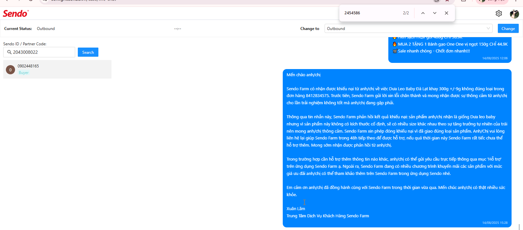Click the Search button

88,52
